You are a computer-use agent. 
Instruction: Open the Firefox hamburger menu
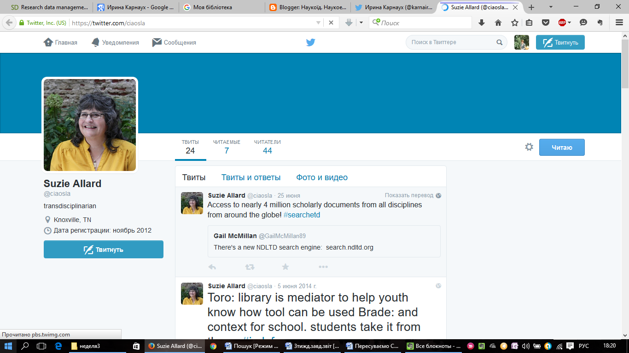619,23
